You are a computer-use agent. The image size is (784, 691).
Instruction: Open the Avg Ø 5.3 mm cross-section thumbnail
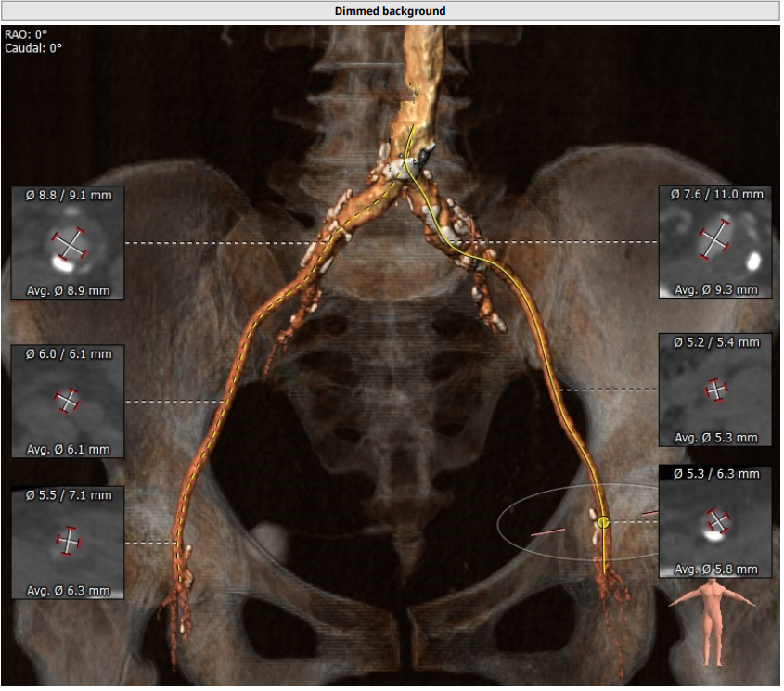(x=715, y=390)
